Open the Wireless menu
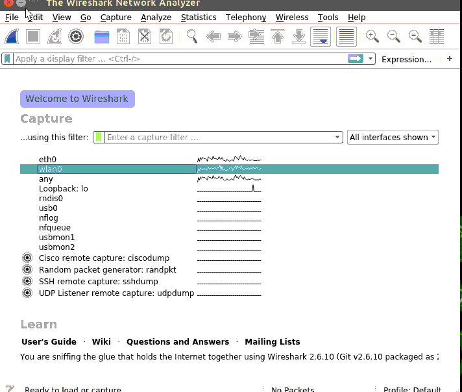 292,18
